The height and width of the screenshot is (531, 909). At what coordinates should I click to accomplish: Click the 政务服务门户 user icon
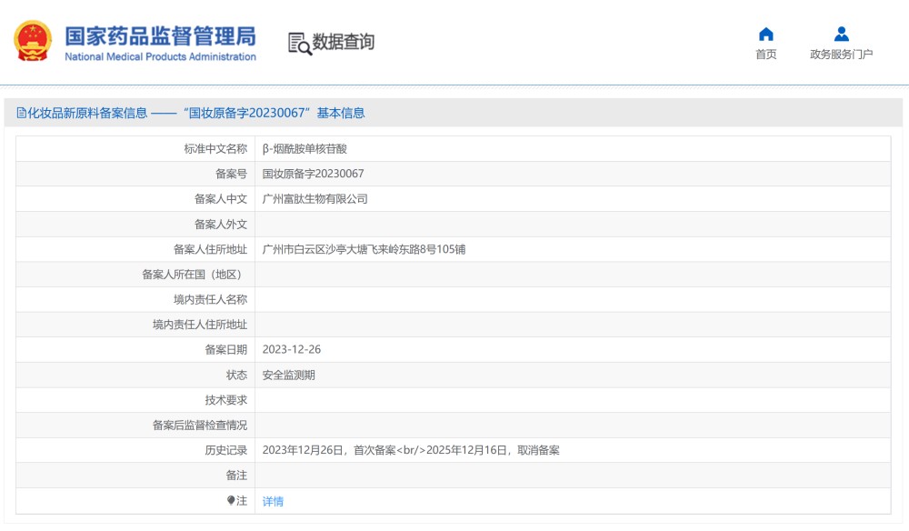[x=841, y=35]
